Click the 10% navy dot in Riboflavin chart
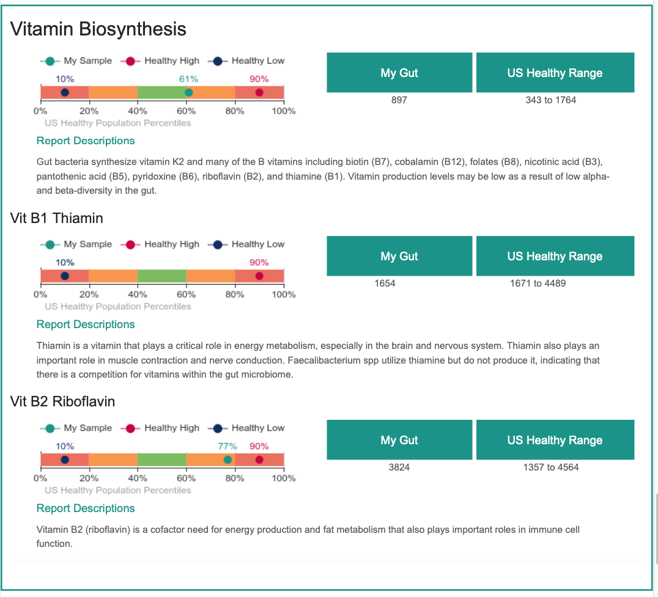This screenshot has width=658, height=597. coord(65,460)
